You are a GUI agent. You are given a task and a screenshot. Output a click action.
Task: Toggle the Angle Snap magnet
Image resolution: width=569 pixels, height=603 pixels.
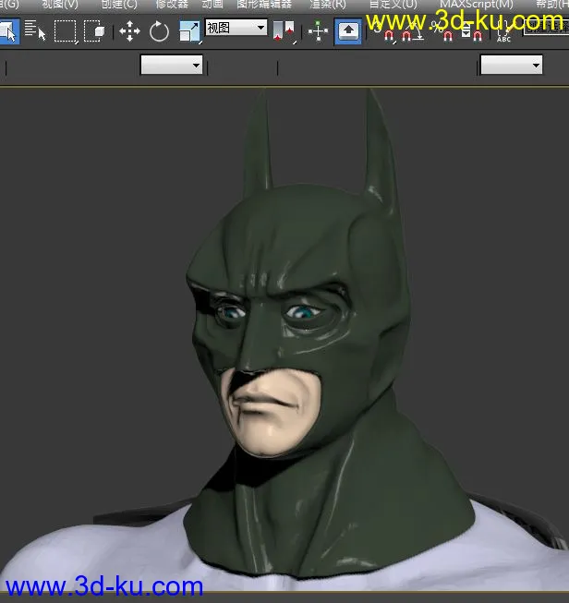pos(412,31)
